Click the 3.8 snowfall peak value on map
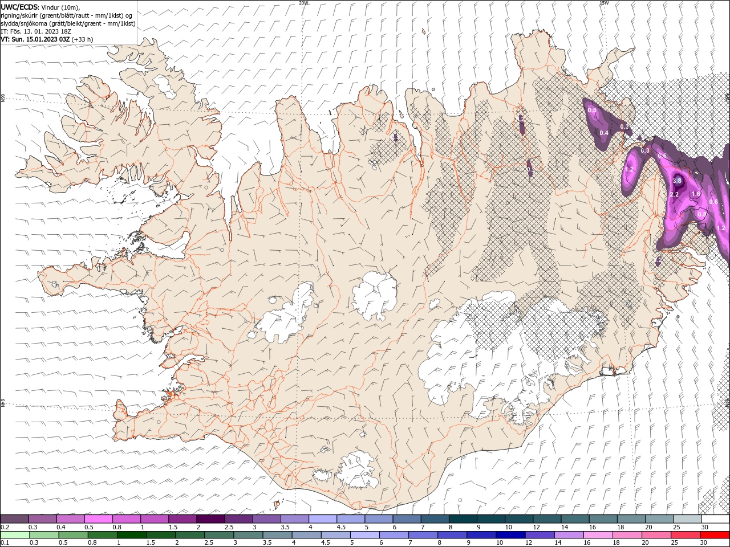The image size is (730, 547). coord(677,181)
